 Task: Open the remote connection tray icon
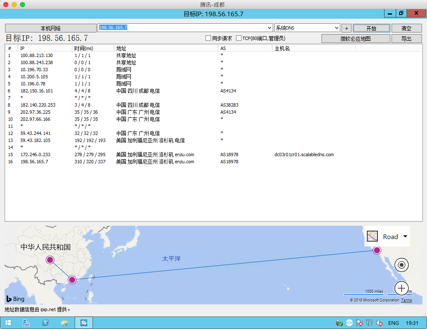click(349, 323)
